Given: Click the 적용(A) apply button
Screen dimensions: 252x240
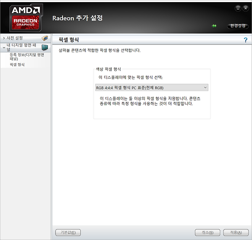Looking at the screenshot, I should tap(236, 232).
